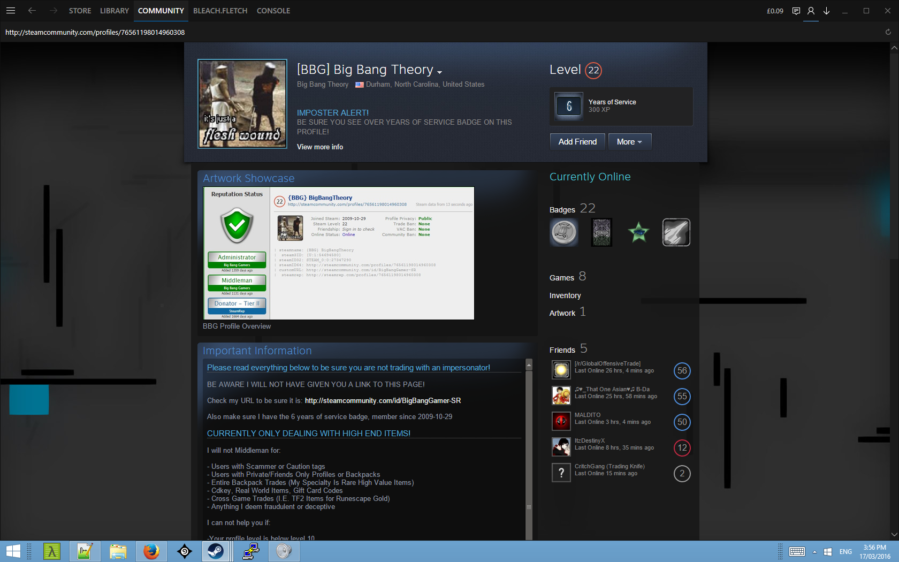
Task: Open Half-Life lambda taskbar icon
Action: click(x=52, y=551)
